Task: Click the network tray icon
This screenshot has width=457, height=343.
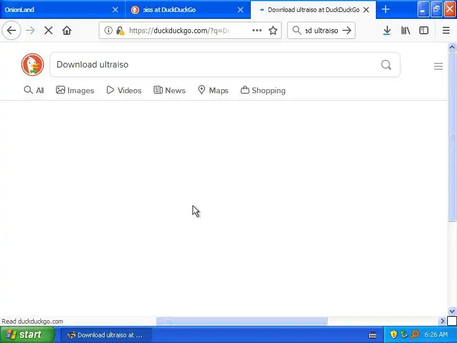Action: click(x=404, y=334)
